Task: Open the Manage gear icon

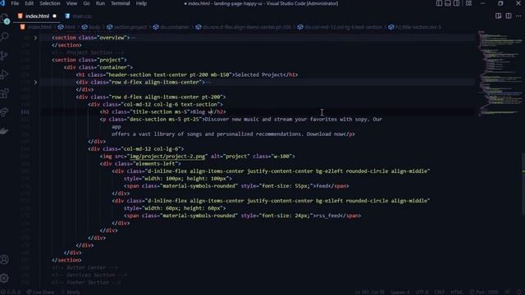Action: 5,278
